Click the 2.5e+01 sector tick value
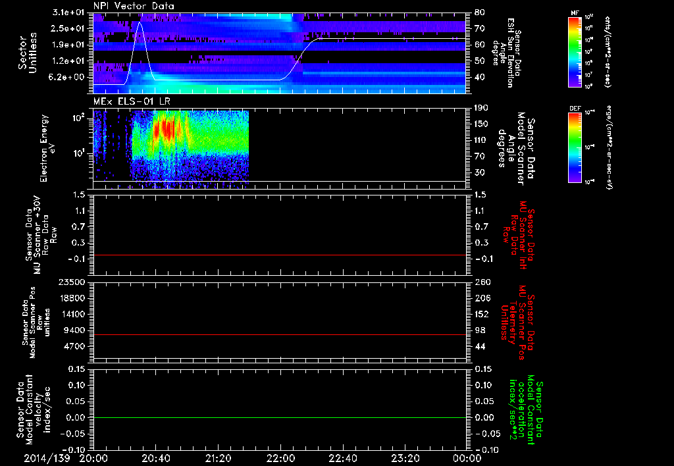This screenshot has height=466, width=674. tap(68, 28)
